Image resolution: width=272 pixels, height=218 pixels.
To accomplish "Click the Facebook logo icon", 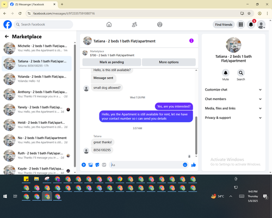I will (8, 25).
